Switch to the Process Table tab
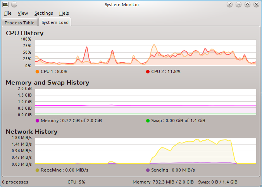Viewport: 262px width, 187px height. 19,23
